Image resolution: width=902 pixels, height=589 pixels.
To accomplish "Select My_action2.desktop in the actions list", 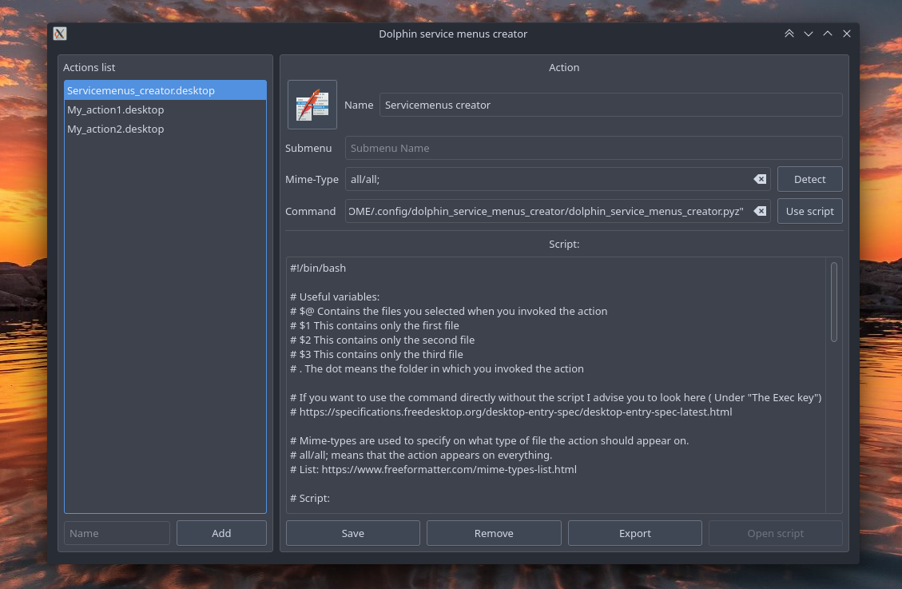I will 165,129.
